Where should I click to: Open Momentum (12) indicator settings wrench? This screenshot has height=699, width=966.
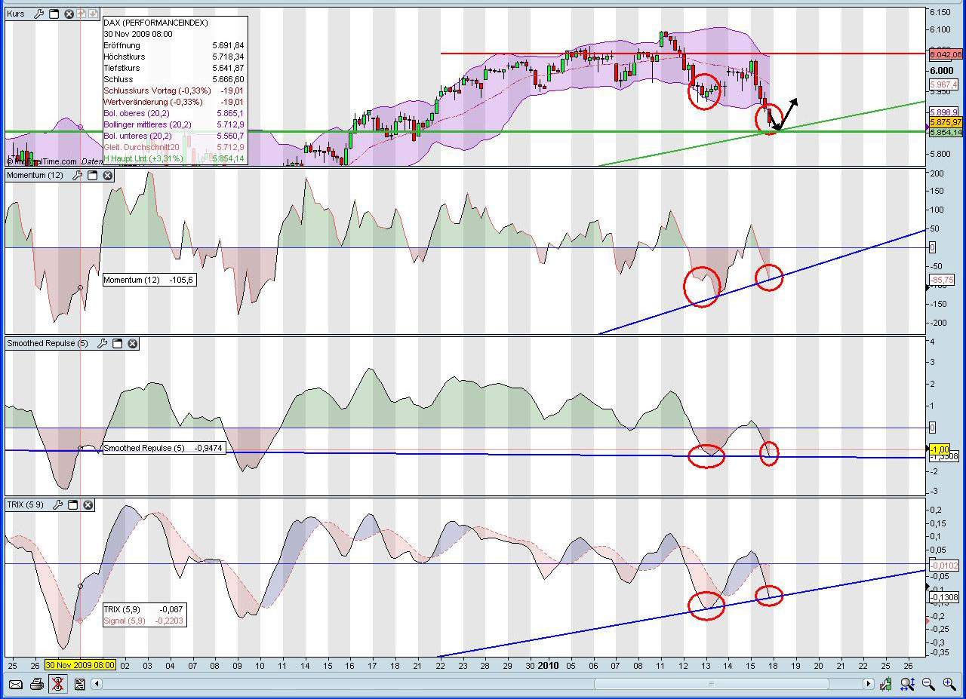pyautogui.click(x=78, y=176)
